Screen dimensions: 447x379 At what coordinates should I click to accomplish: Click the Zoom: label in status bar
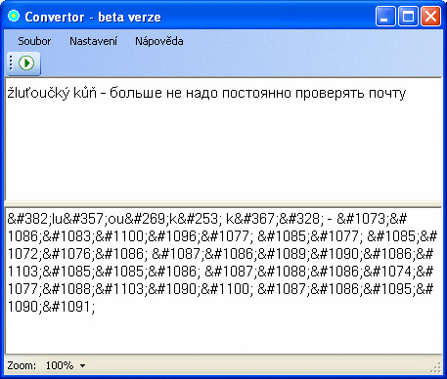click(x=22, y=365)
